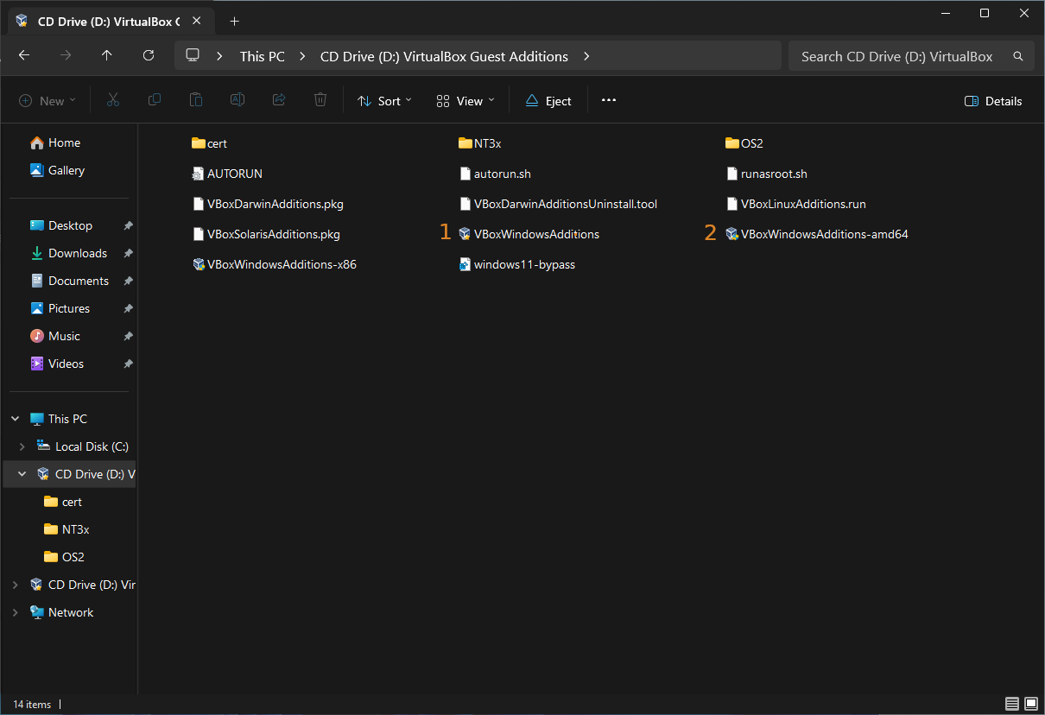The width and height of the screenshot is (1045, 715).
Task: Go back with the left arrow
Action: click(x=24, y=55)
